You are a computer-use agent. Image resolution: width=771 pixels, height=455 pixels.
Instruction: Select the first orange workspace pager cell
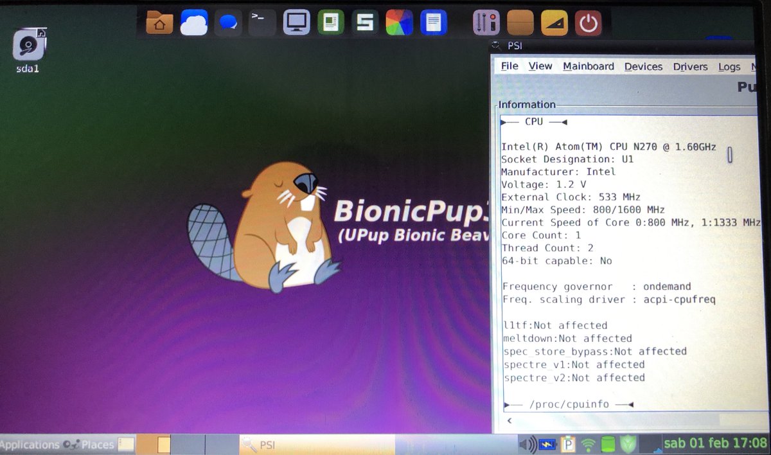154,445
